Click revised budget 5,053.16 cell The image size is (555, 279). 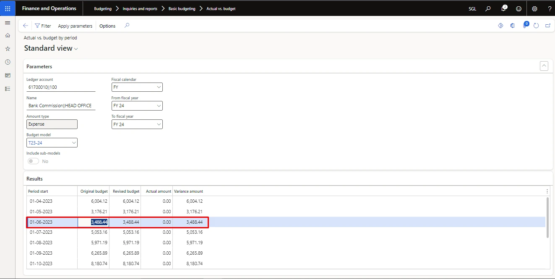(125, 232)
